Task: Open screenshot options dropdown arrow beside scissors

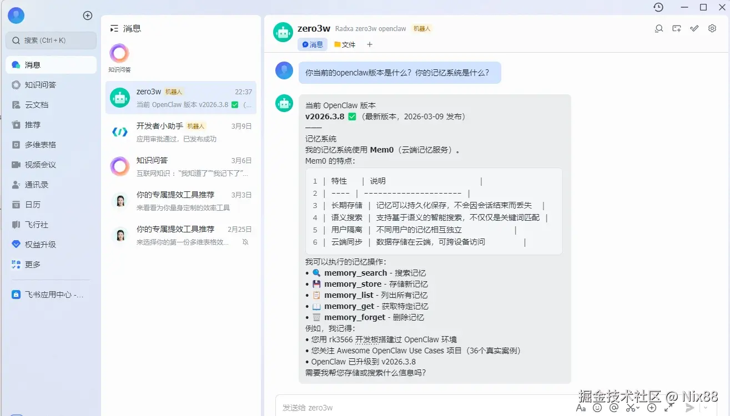Action: pos(638,408)
